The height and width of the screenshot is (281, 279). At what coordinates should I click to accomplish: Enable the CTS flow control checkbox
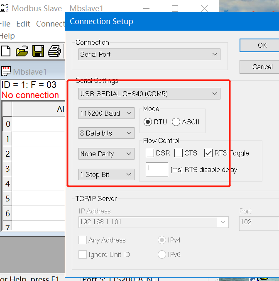(178, 153)
